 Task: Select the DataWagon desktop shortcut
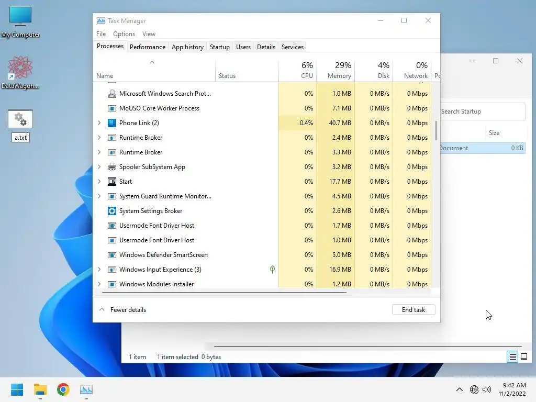tap(20, 73)
